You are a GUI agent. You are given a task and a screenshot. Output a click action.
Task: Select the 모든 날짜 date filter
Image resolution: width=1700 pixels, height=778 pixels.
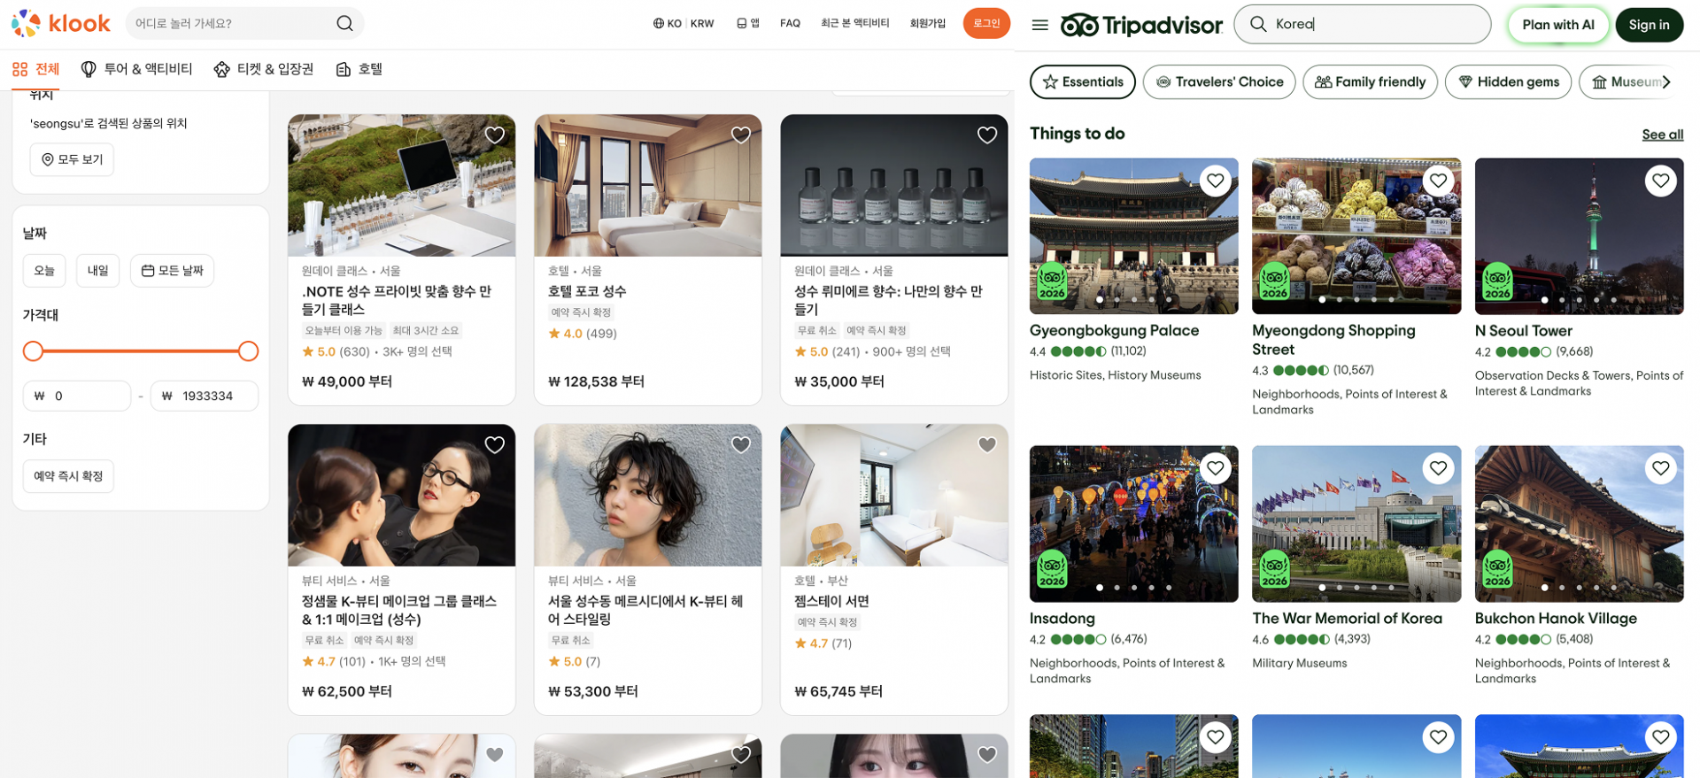pos(172,271)
